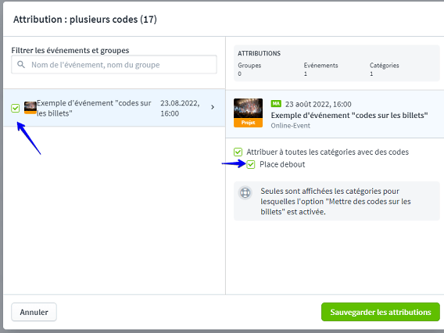Image resolution: width=444 pixels, height=333 pixels.
Task: Select event name 'Exemple d'événement' in list
Action: click(x=94, y=108)
